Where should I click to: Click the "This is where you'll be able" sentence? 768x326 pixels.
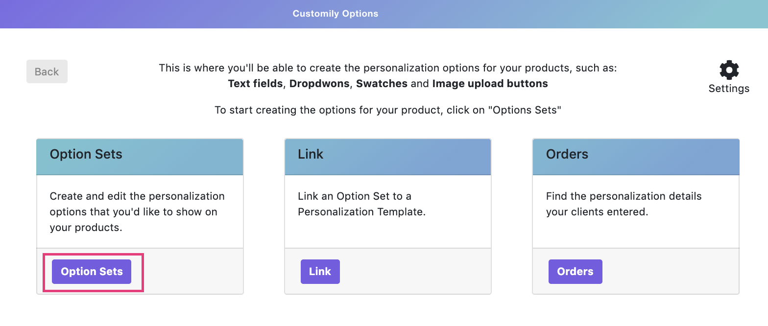pyautogui.click(x=387, y=68)
